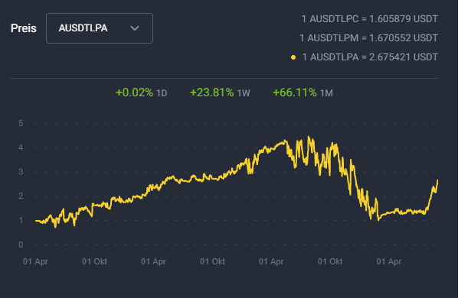The image size is (458, 298).
Task: Click the chart peak near 4.5
Action: pyautogui.click(x=309, y=137)
